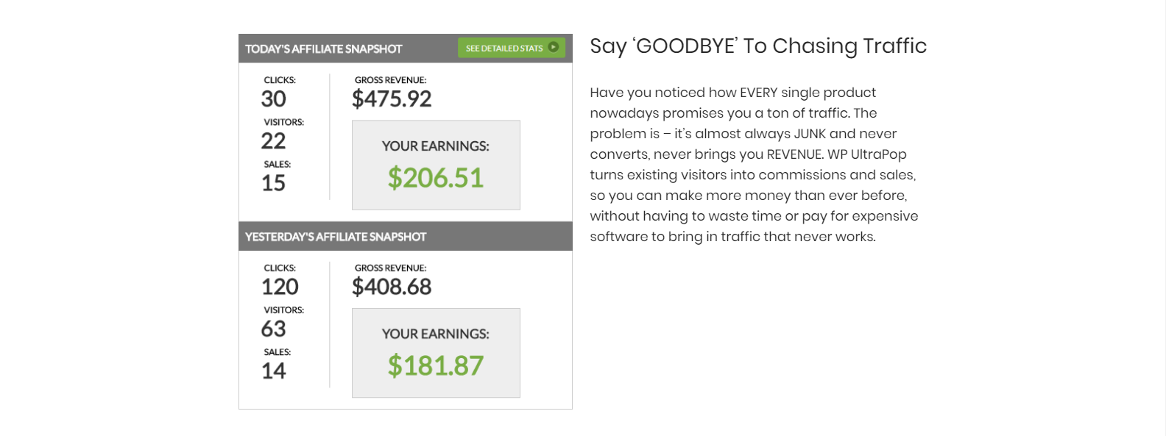
Task: Click yesterday's Gross Revenue label
Action: (x=390, y=268)
